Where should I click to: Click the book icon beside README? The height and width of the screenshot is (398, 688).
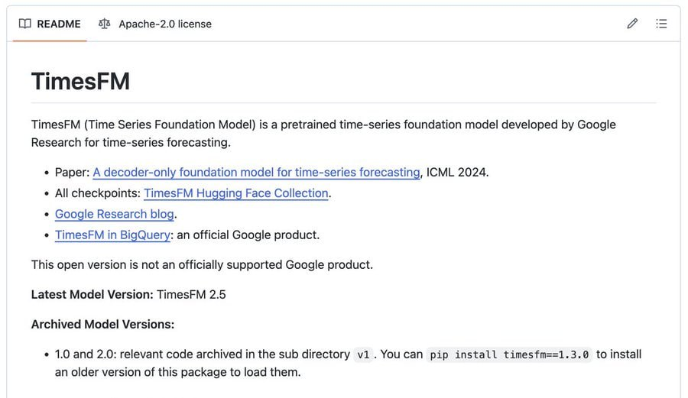pos(25,24)
